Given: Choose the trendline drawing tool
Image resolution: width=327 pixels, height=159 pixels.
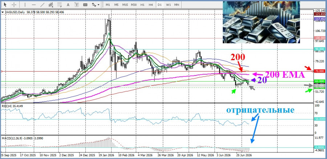Looking at the screenshot, I should coord(43,5).
